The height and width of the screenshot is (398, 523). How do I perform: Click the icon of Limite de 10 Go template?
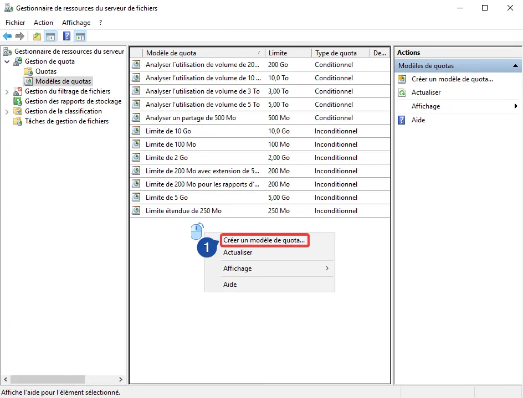click(x=136, y=131)
